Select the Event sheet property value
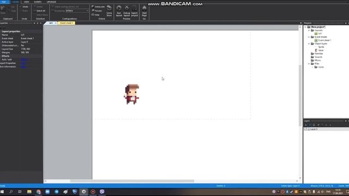The width and height of the screenshot is (349, 196). coord(31,39)
